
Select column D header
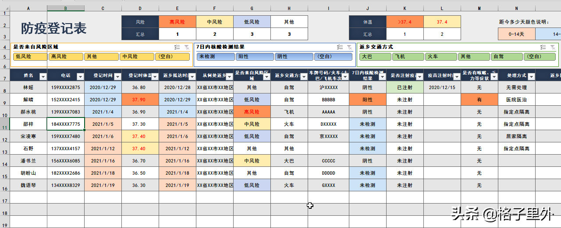pos(140,8)
